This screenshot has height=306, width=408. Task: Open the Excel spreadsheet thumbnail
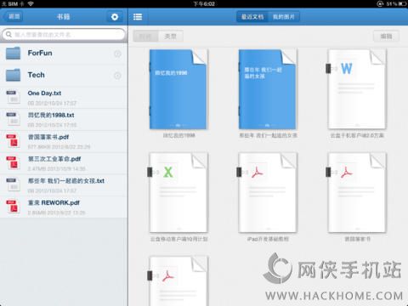[x=178, y=193]
